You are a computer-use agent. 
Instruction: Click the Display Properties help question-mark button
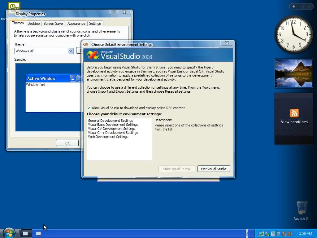pyautogui.click(x=114, y=12)
